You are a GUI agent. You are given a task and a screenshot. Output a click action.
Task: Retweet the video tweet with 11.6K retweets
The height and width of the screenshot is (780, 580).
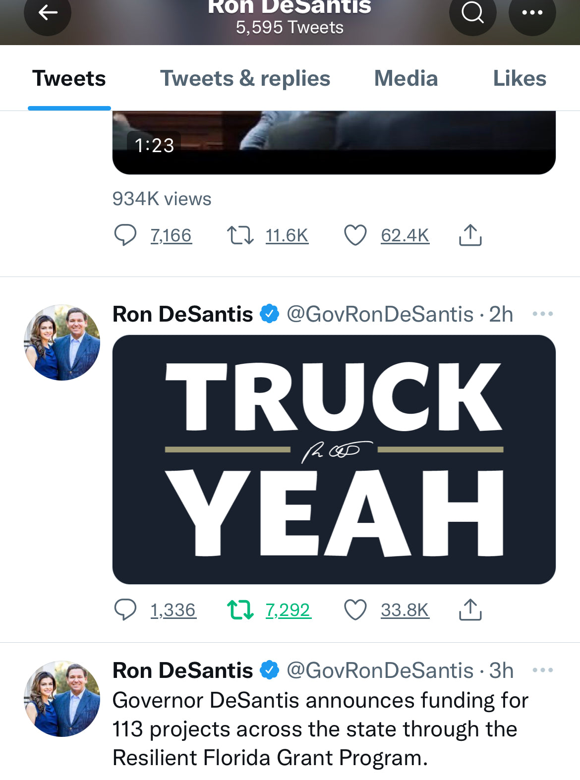tap(240, 235)
